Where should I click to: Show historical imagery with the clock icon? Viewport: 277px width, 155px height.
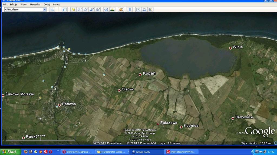[106, 9]
